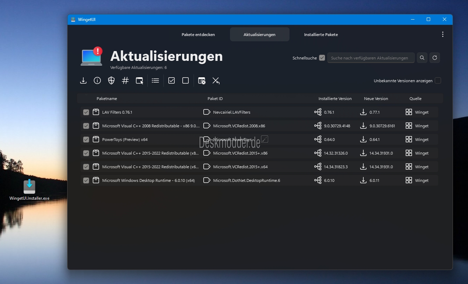Toggle the Schnellsuche checkbox
Image resolution: width=468 pixels, height=284 pixels.
[322, 58]
